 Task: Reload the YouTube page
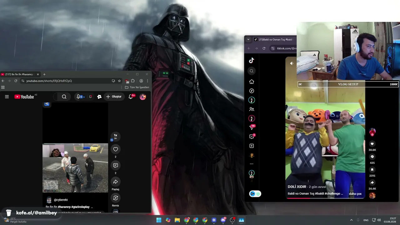(16, 81)
